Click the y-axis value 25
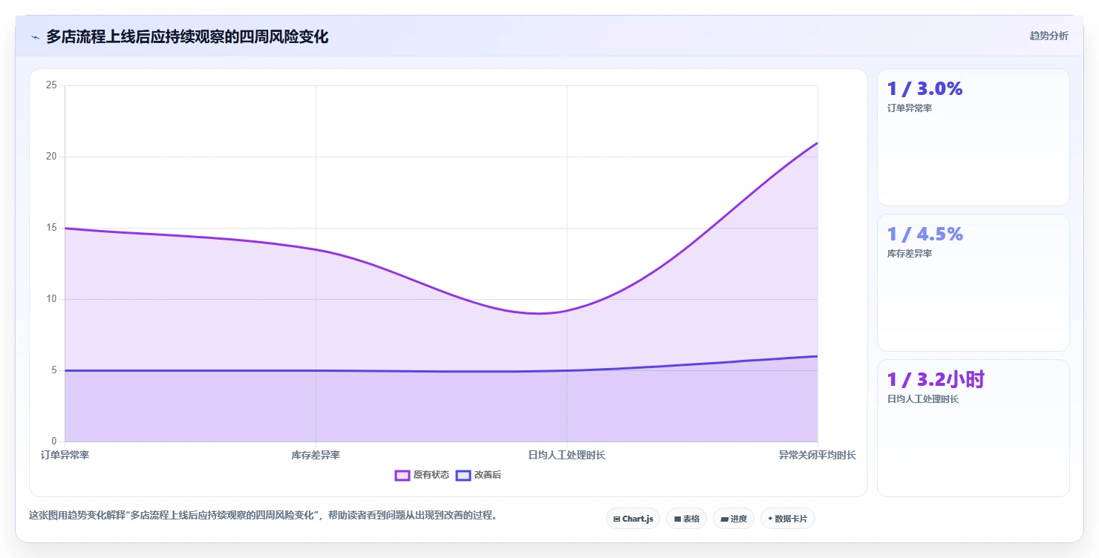 (51, 85)
